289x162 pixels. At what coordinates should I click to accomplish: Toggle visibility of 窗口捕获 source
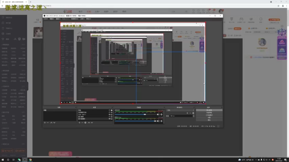(109, 117)
